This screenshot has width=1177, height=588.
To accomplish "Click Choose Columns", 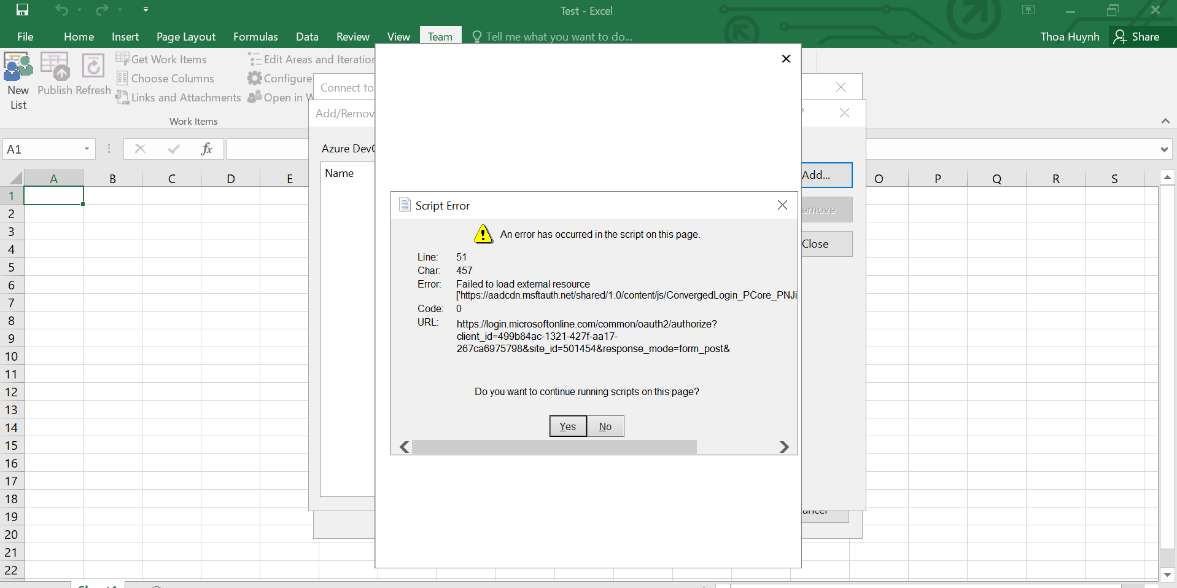I will click(x=165, y=79).
